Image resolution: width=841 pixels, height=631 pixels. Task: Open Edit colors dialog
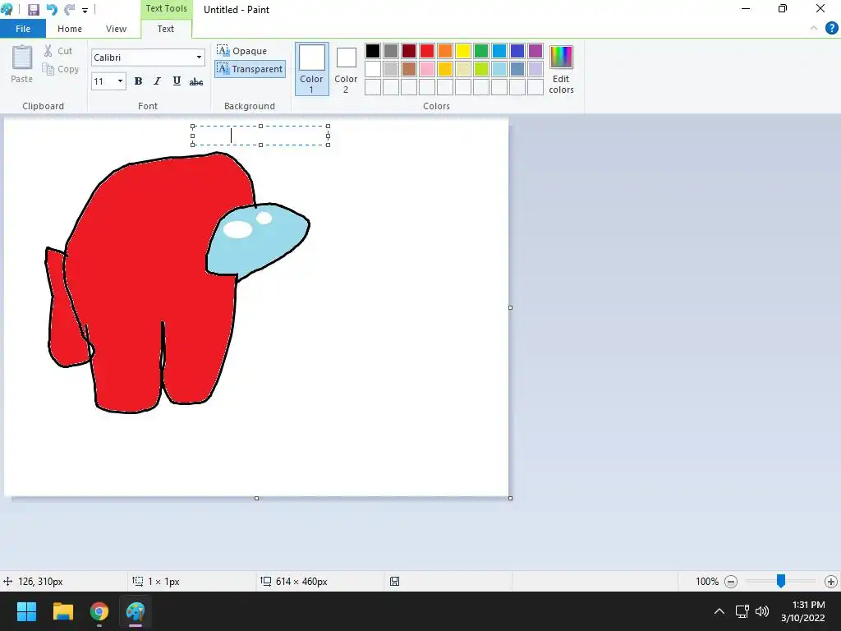point(561,69)
